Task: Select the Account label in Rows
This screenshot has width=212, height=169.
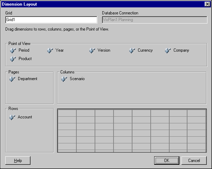Action: (x=25, y=117)
